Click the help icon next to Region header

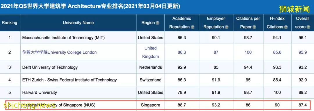point(158,23)
